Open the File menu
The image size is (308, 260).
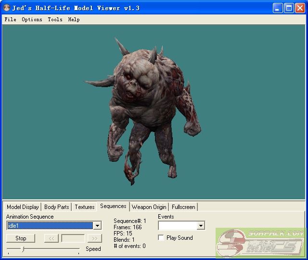[10, 19]
